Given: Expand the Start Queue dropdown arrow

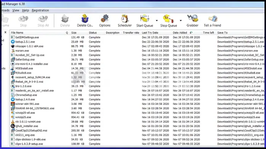Looking at the screenshot, I should (x=157, y=21).
